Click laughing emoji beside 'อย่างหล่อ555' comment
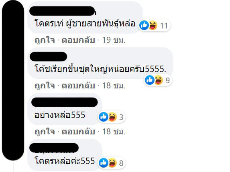The image size is (230, 172). [x=112, y=117]
